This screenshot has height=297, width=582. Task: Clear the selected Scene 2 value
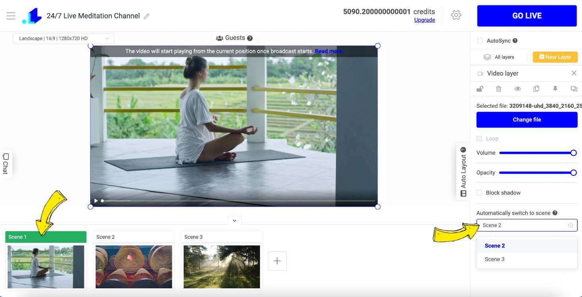coord(570,225)
